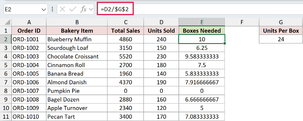Select the Apple Turnover cell
The height and width of the screenshot is (121, 303).
pos(77,108)
